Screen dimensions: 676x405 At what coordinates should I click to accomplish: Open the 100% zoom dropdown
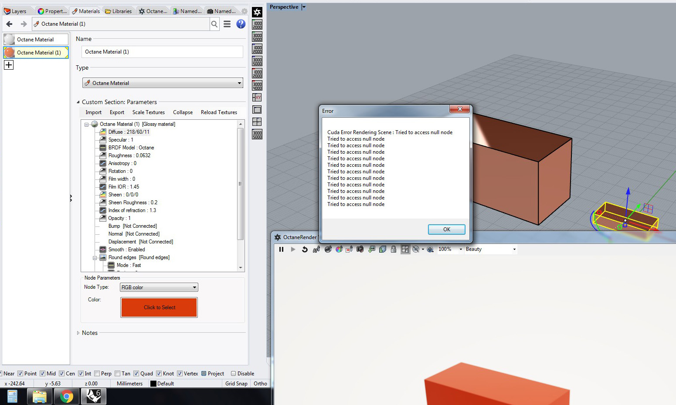pyautogui.click(x=461, y=250)
